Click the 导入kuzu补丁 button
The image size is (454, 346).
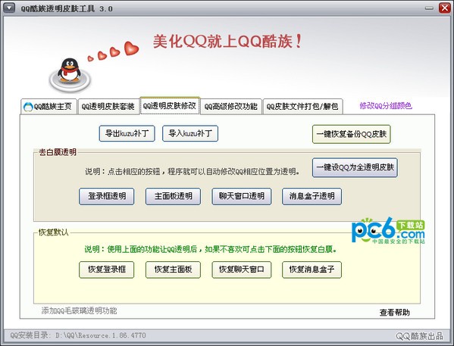click(x=190, y=133)
